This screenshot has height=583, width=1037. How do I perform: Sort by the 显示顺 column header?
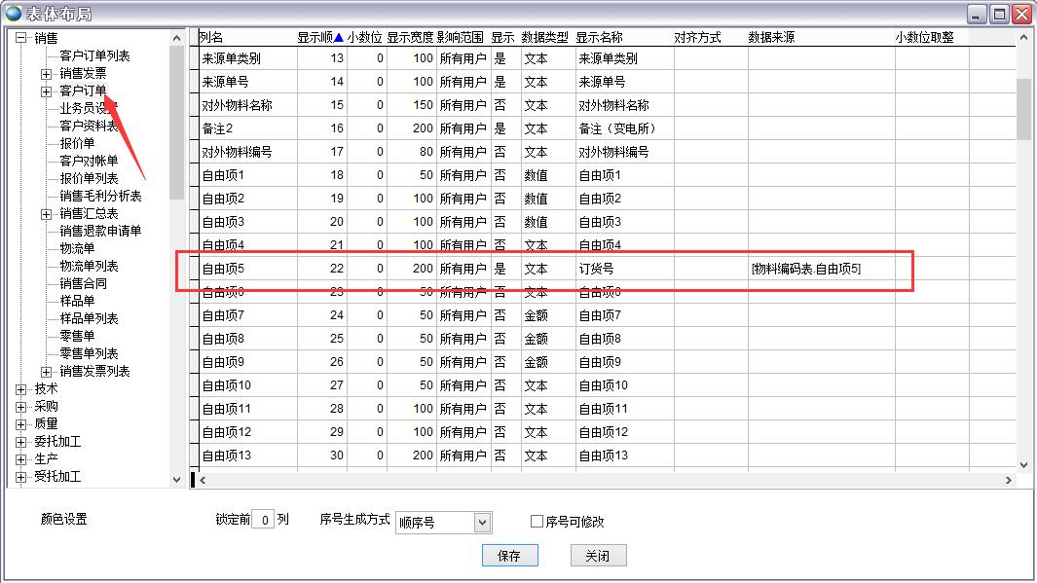point(319,38)
